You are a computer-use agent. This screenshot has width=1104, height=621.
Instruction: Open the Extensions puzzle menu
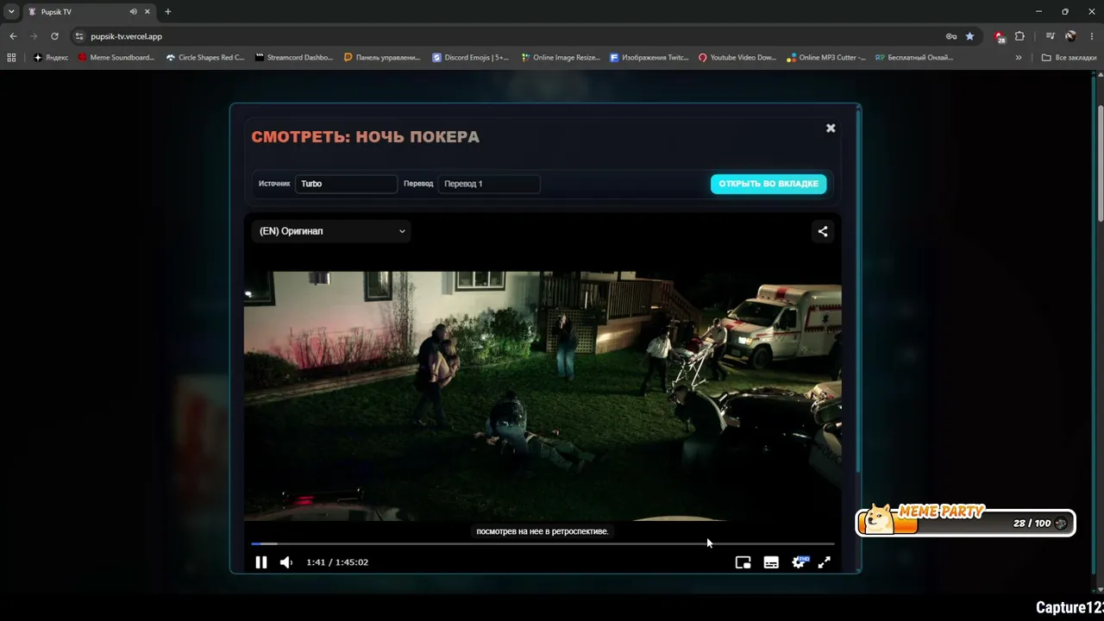click(x=1019, y=36)
